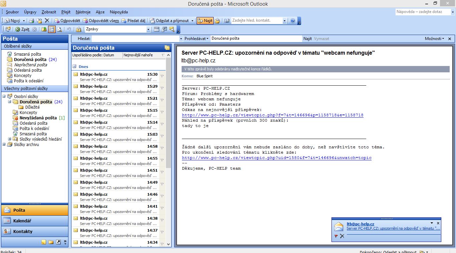
Task: Click the Print icon in the toolbar
Action: pos(32,21)
